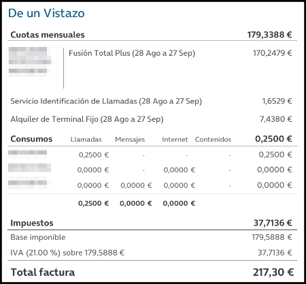Viewport: 306px width, 284px height.
Task: Click the 'Total factura' label
Action: click(43, 272)
